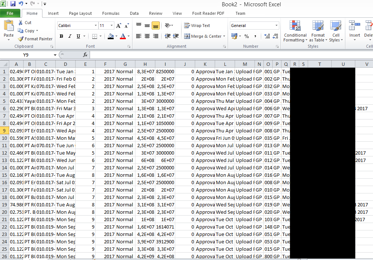Click the Comma Style icon
This screenshot has height=260, width=373.
[255, 36]
